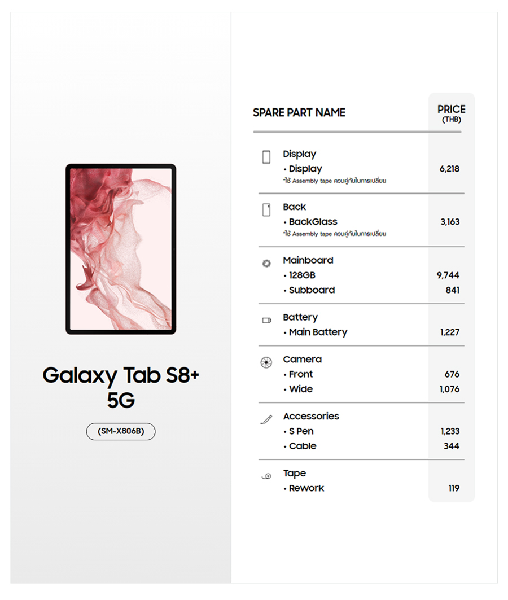Click the Mainboard chip icon
The width and height of the screenshot is (508, 600).
pos(266,263)
